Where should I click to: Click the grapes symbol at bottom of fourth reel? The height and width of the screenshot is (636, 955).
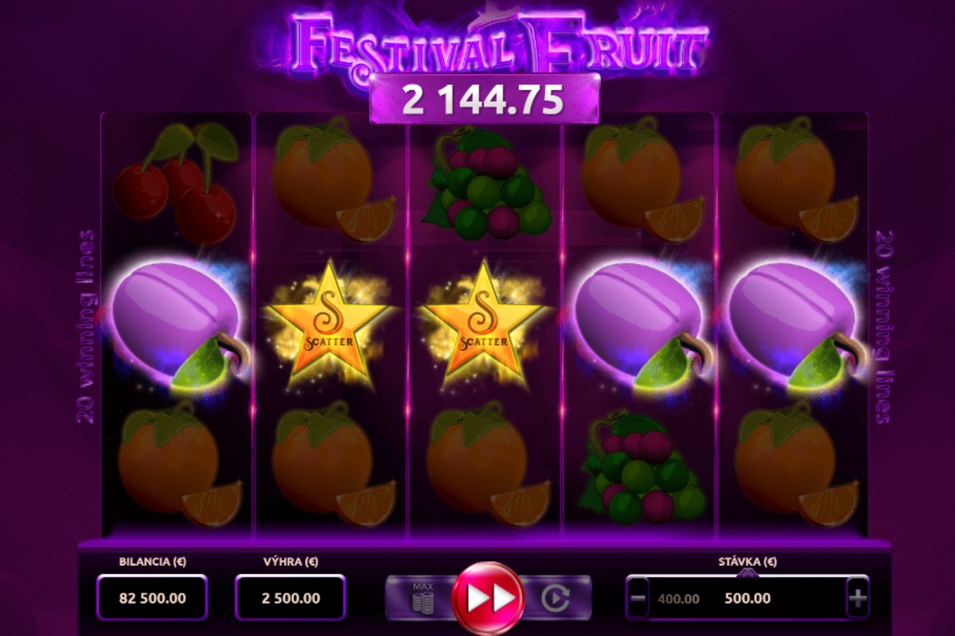click(x=641, y=467)
